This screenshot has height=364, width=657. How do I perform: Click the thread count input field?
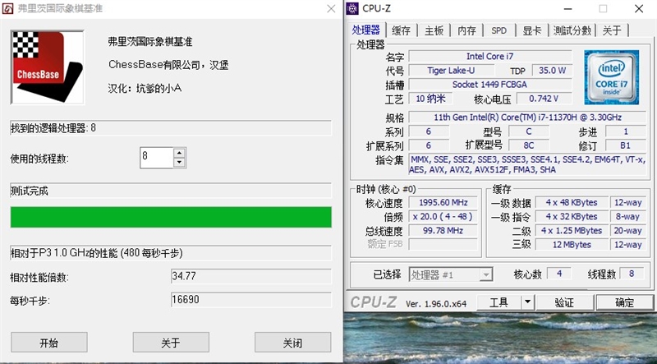157,158
